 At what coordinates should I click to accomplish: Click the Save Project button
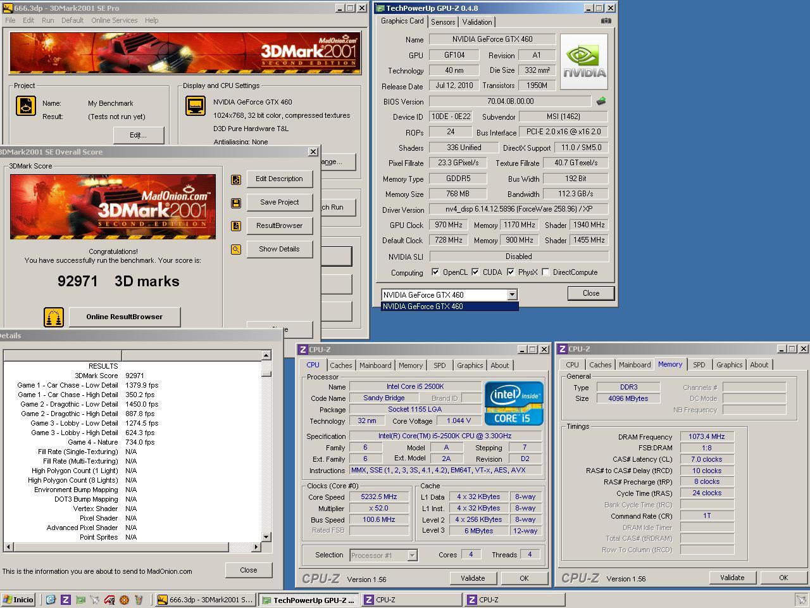[x=279, y=203]
